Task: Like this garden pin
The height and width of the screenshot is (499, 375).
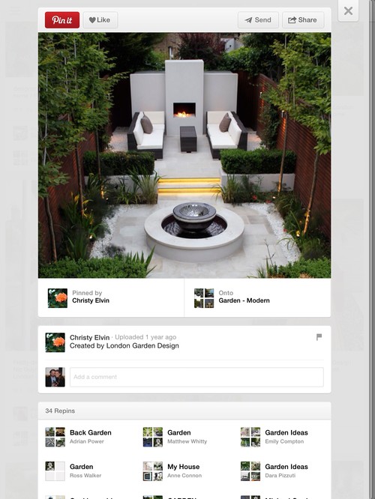Action: (100, 20)
